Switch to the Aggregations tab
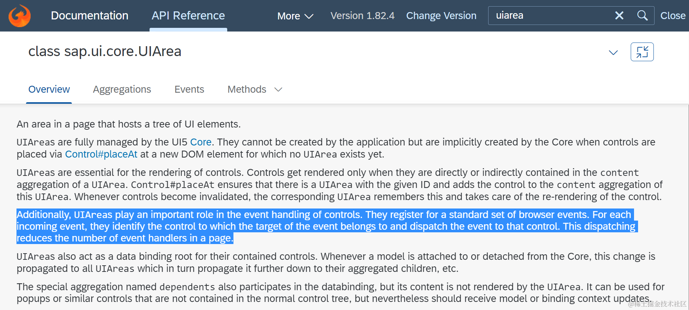This screenshot has width=689, height=310. coord(122,89)
